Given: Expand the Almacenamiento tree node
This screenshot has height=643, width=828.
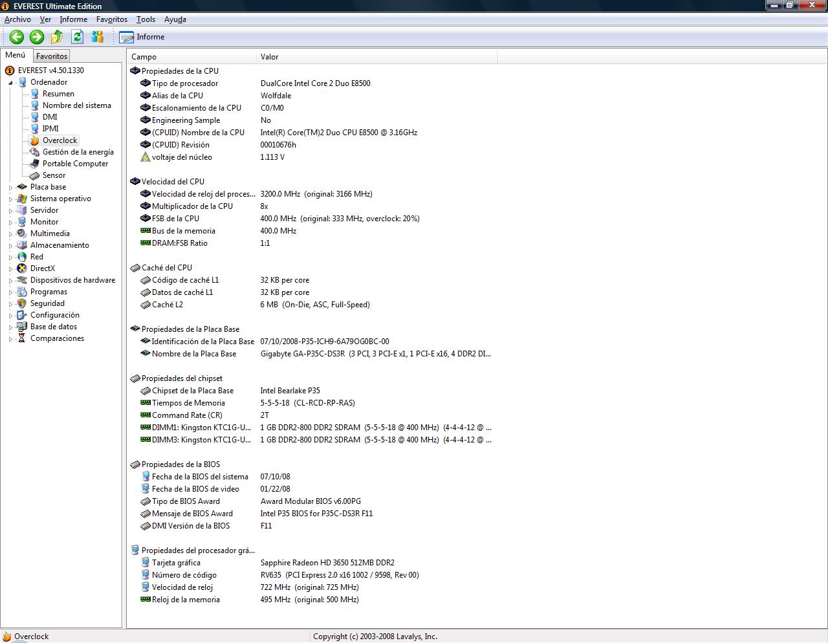Looking at the screenshot, I should coord(10,246).
